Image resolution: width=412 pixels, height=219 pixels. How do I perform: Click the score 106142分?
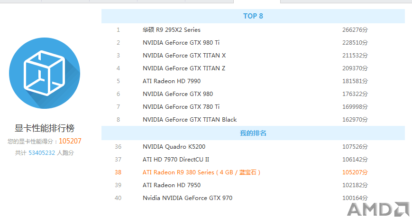click(x=355, y=160)
